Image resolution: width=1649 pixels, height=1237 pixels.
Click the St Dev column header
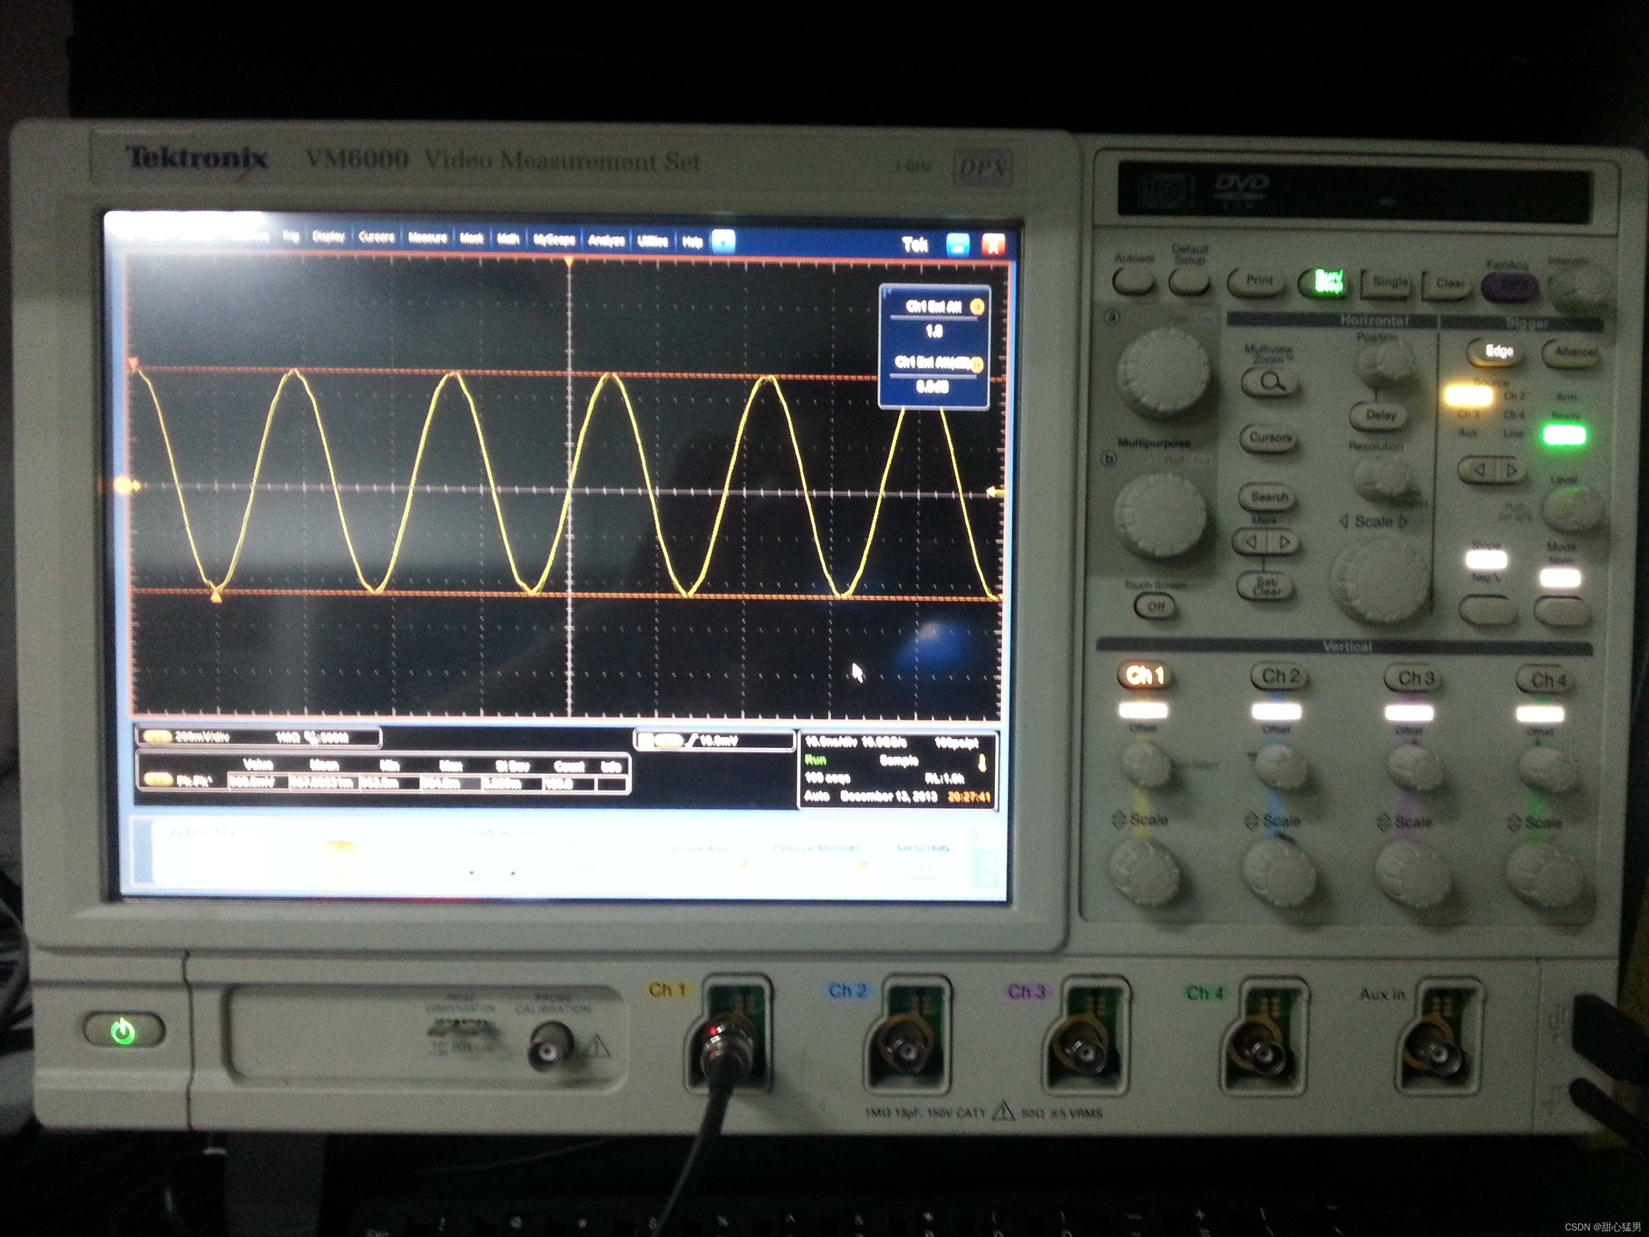click(513, 766)
